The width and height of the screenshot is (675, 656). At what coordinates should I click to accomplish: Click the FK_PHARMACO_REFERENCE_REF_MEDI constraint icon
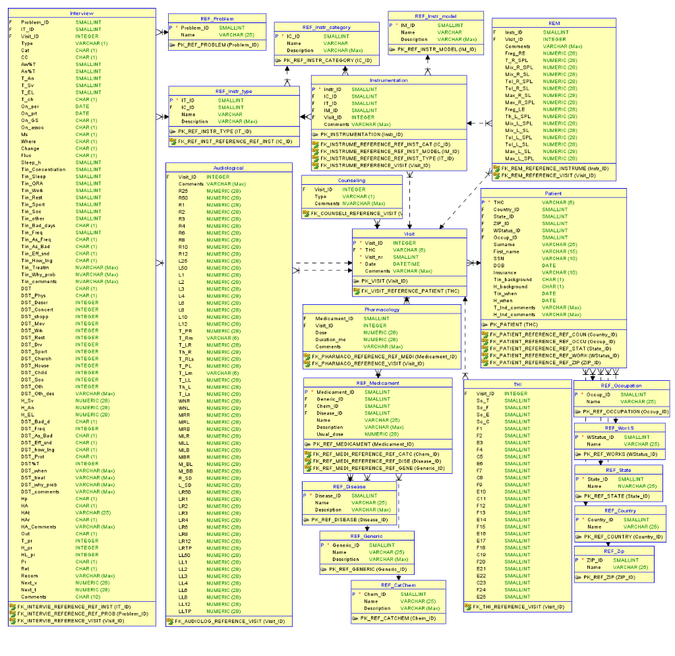pyautogui.click(x=307, y=355)
